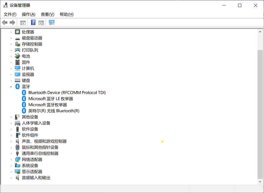Select the 英特尔(R) 无线 Bluetooth(R) device

tap(54, 111)
